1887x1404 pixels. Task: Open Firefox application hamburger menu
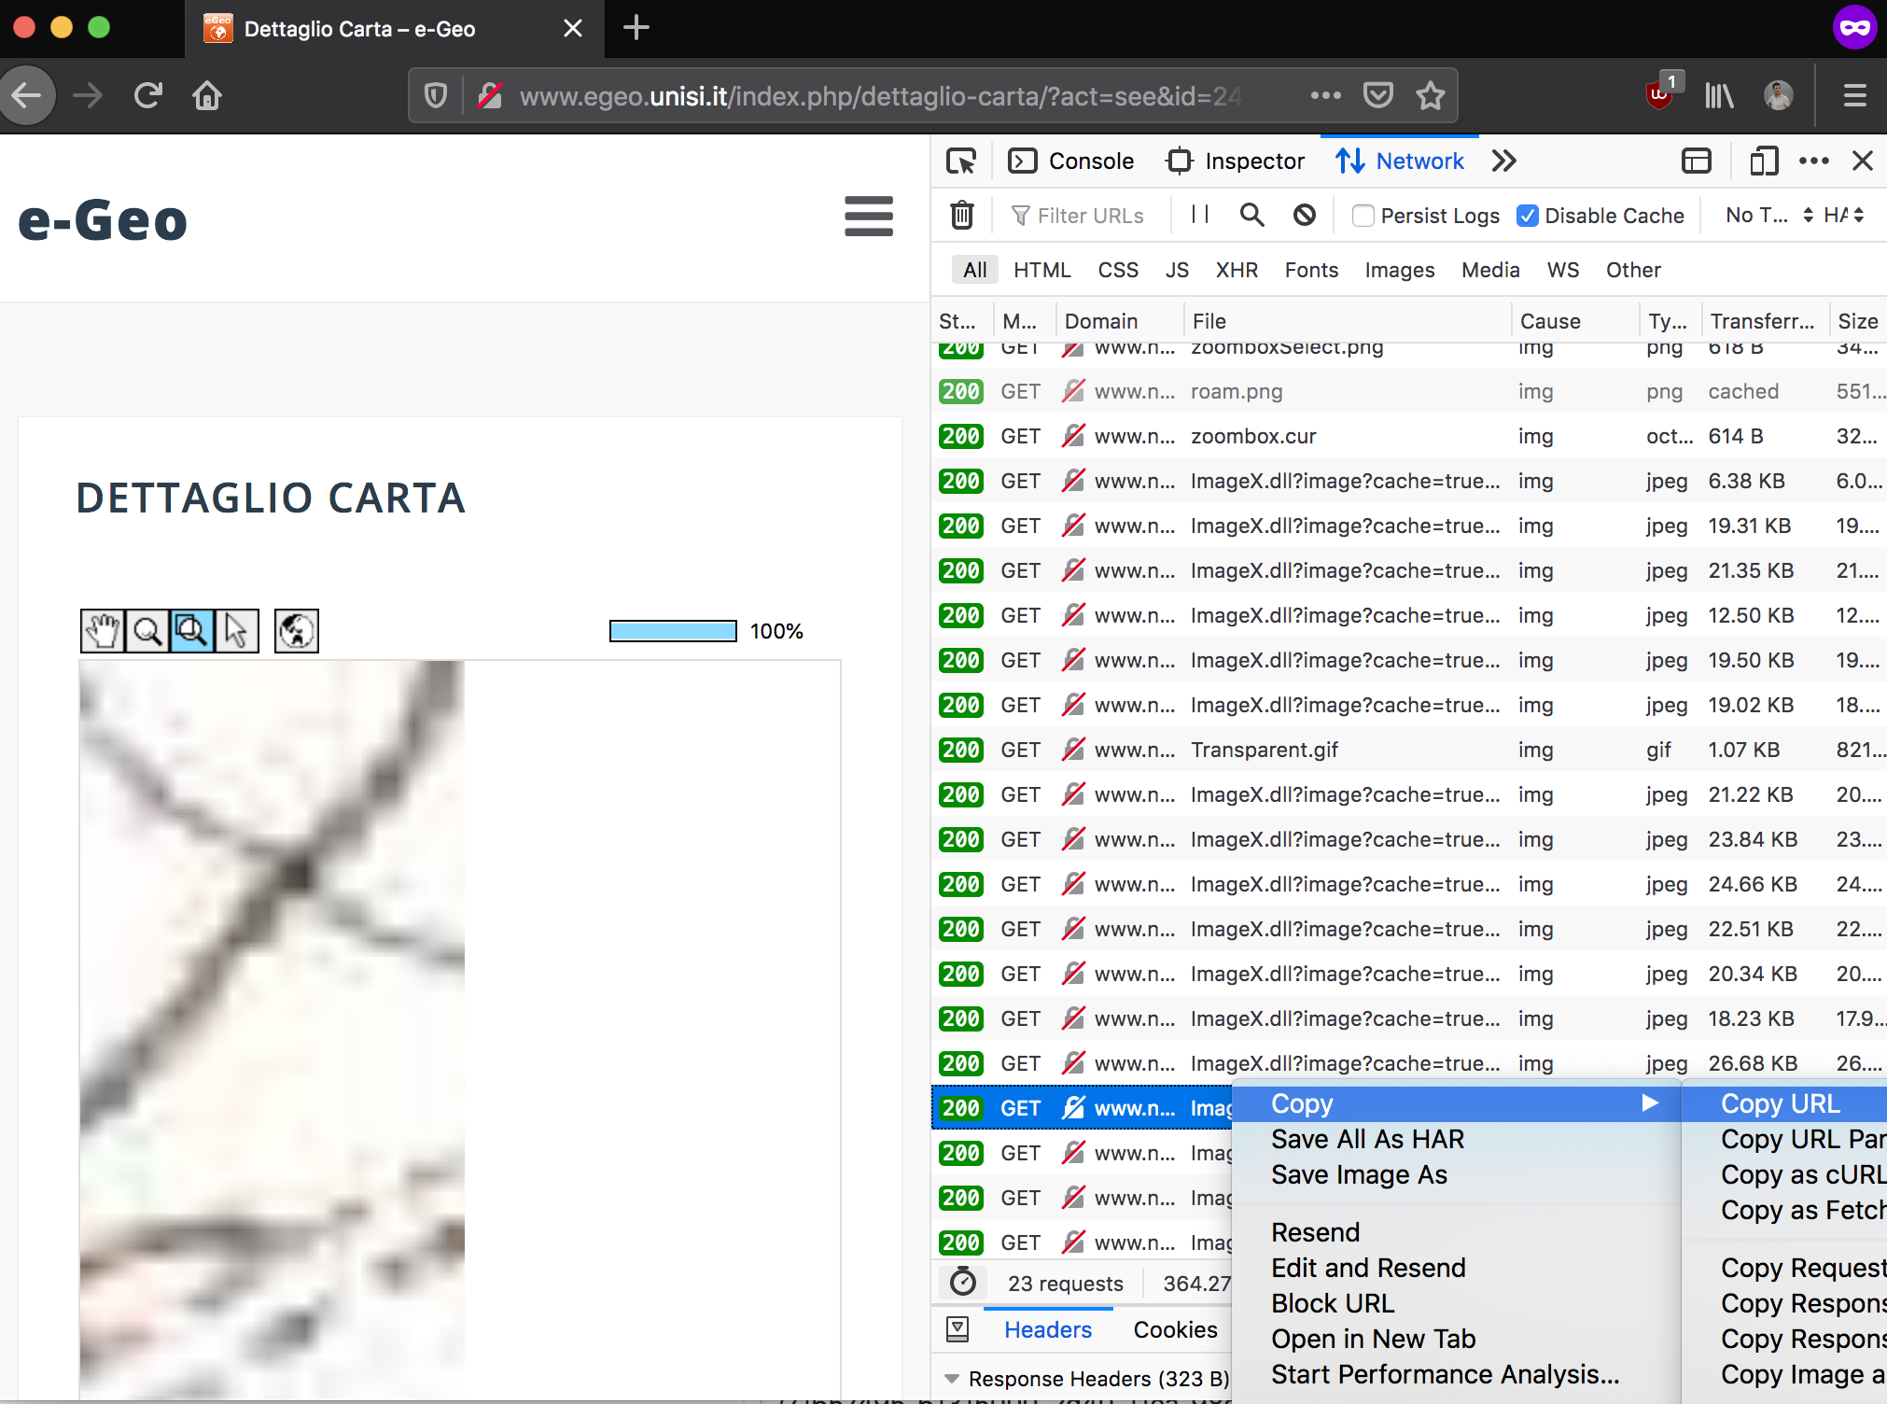tap(1854, 95)
